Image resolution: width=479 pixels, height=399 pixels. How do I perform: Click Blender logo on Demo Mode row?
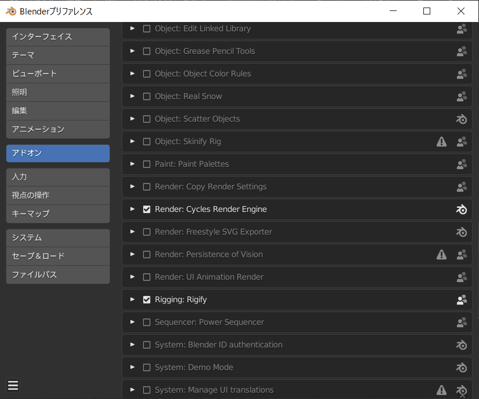click(x=462, y=367)
